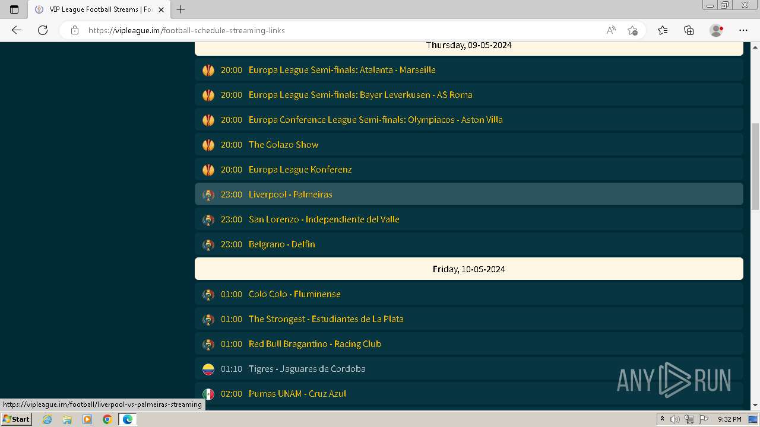Click the browser Back arrow

pos(17,30)
